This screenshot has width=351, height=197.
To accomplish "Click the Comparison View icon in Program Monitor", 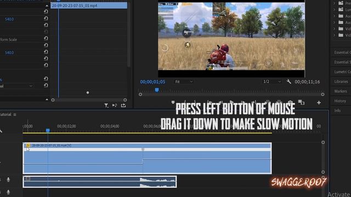I will pos(301,102).
